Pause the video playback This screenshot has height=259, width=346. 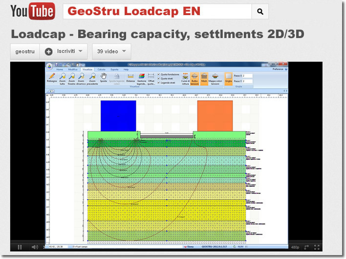pyautogui.click(x=20, y=247)
